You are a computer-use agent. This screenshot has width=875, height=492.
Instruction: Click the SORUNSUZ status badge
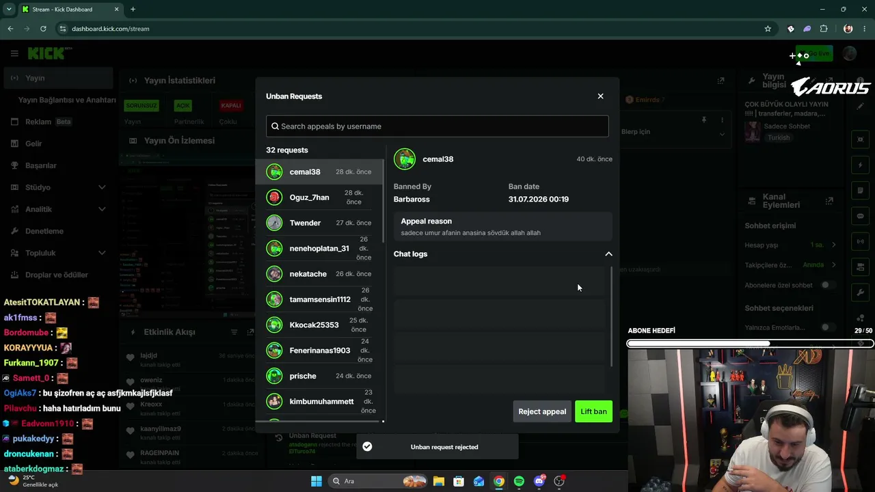[x=142, y=106]
